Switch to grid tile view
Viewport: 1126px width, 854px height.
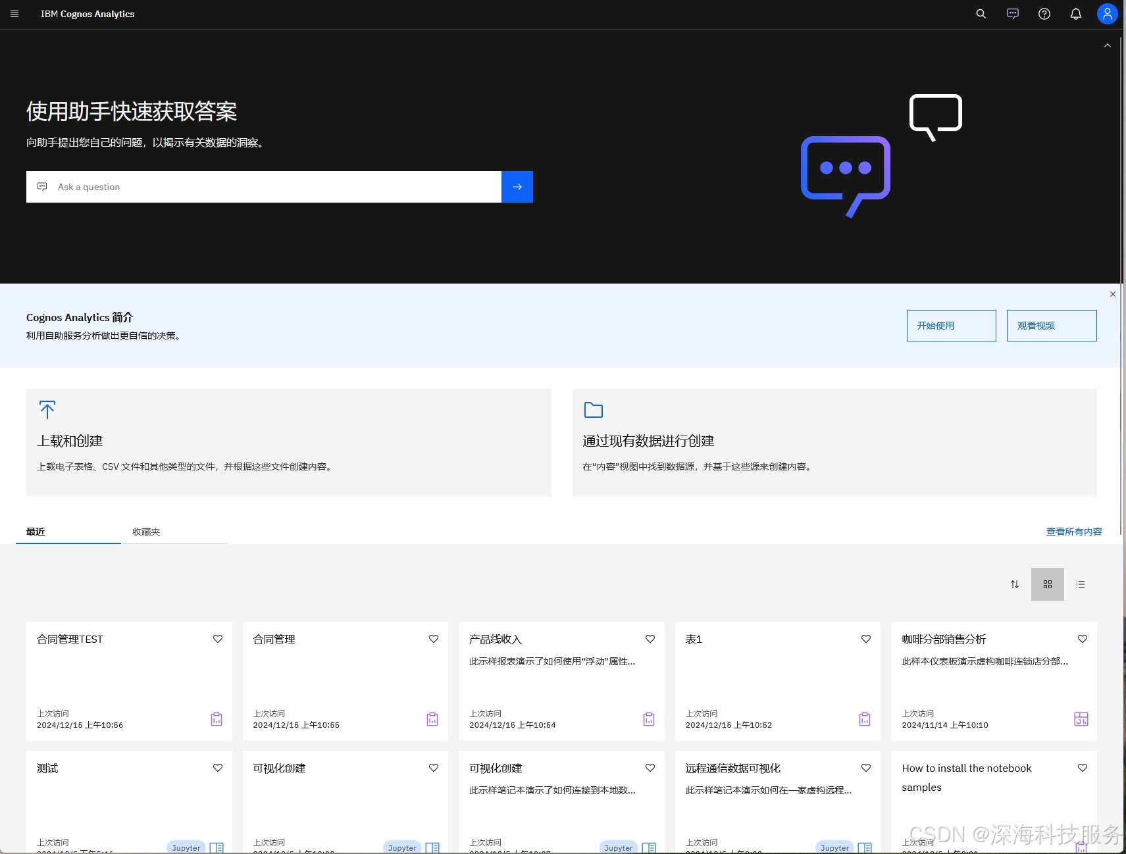tap(1047, 584)
